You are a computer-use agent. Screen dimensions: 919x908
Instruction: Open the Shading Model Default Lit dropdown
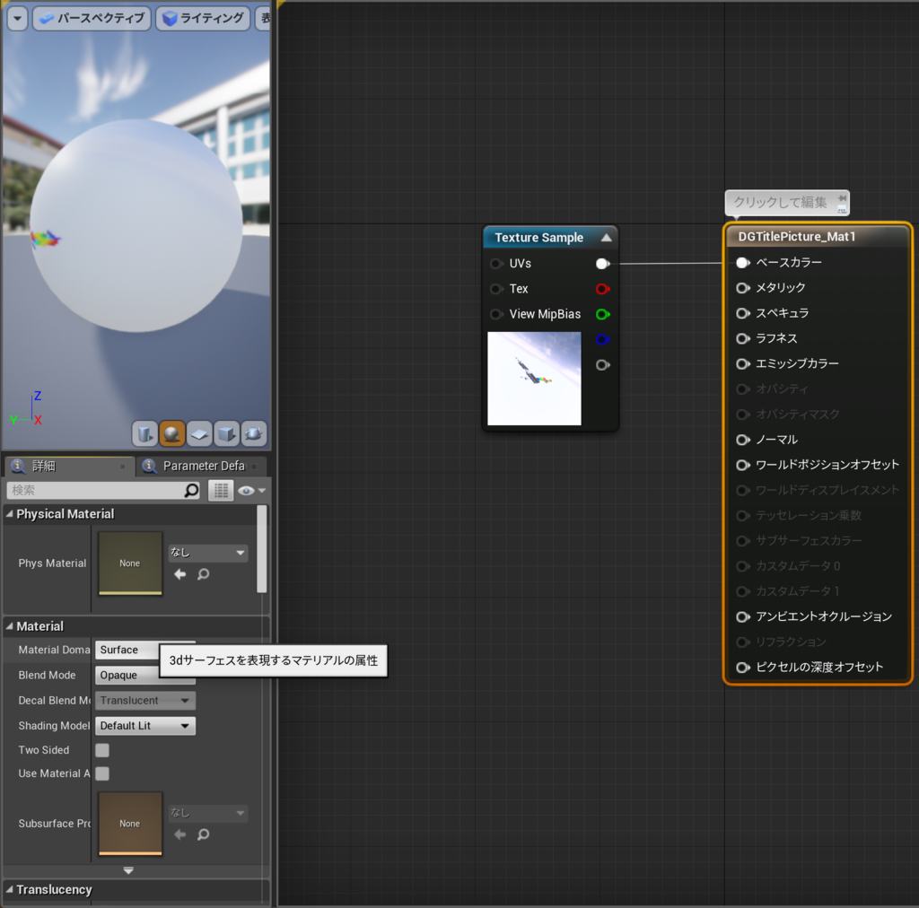pyautogui.click(x=144, y=726)
